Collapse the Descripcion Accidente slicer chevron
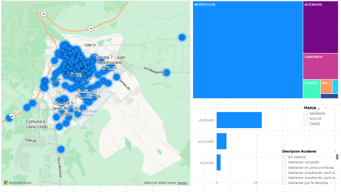This screenshot has height=192, width=341. tap(335, 151)
